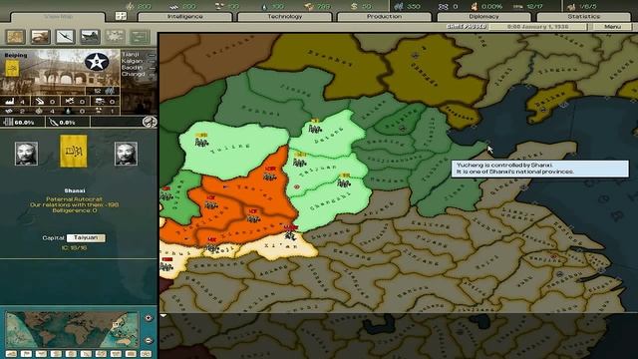Click the airbase plane icon in province stats

coord(70,101)
